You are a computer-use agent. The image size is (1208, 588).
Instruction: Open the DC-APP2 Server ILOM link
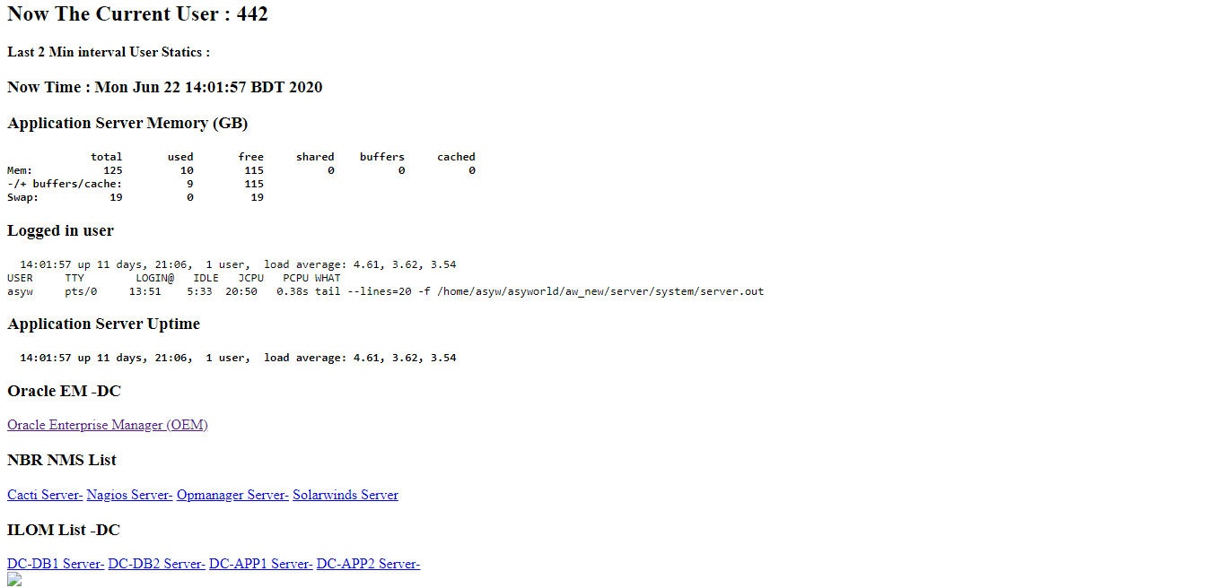coord(368,564)
